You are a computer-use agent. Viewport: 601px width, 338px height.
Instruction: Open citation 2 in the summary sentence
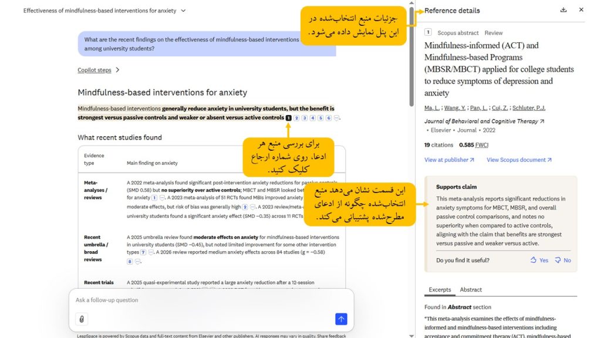click(296, 118)
